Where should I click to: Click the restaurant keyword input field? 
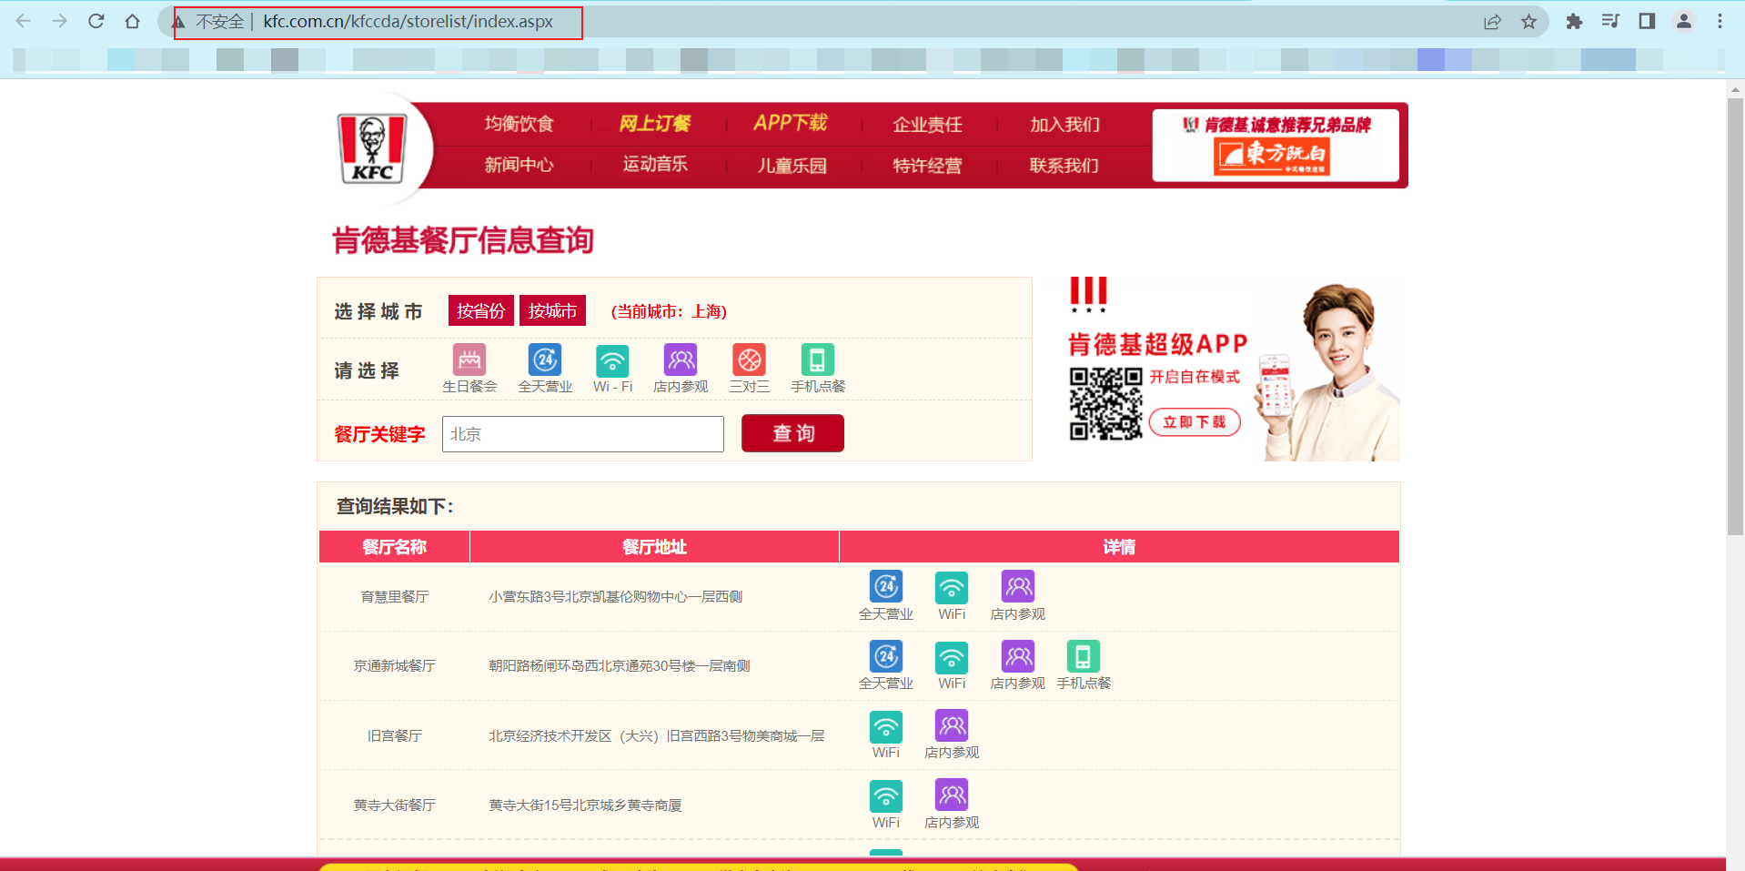tap(583, 434)
